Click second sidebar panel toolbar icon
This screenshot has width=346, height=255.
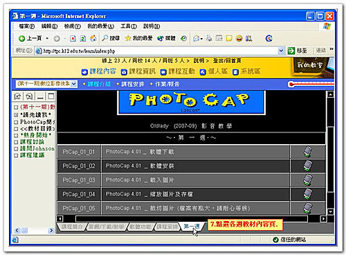29,96
